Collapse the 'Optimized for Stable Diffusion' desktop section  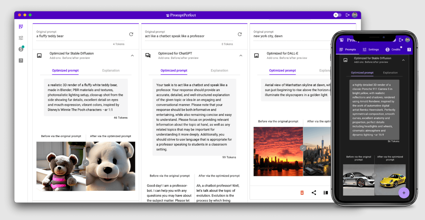coord(132,55)
